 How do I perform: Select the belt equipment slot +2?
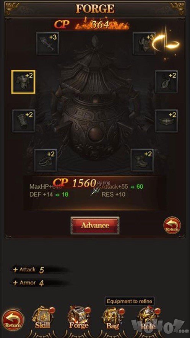(x=166, y=121)
